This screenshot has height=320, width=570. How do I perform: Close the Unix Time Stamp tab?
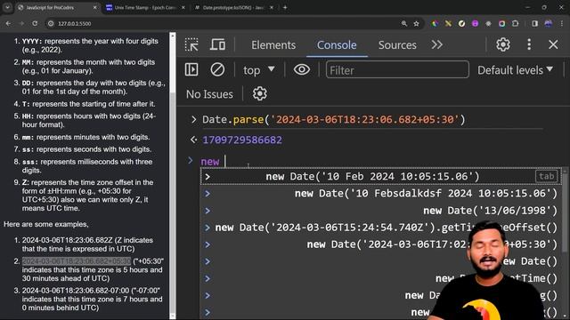[x=183, y=8]
